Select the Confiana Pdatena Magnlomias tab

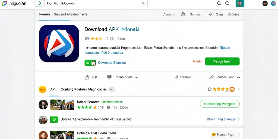[84, 89]
